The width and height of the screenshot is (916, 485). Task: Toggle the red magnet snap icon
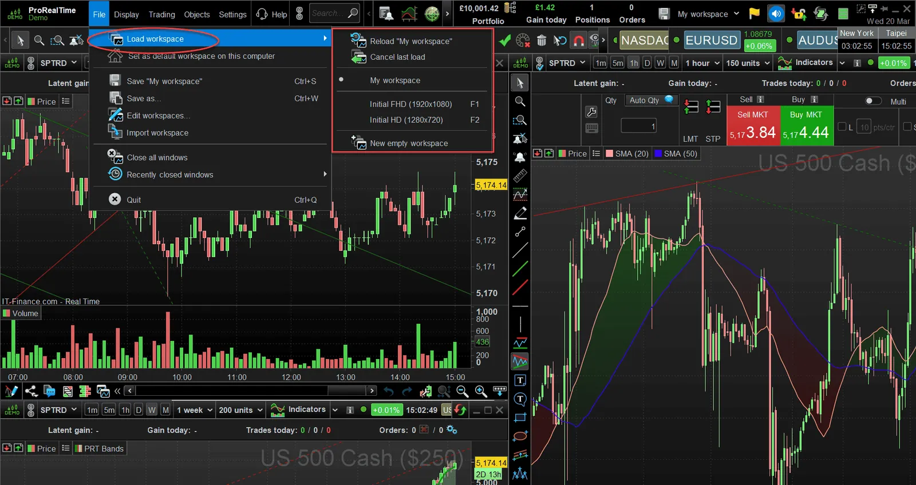579,41
